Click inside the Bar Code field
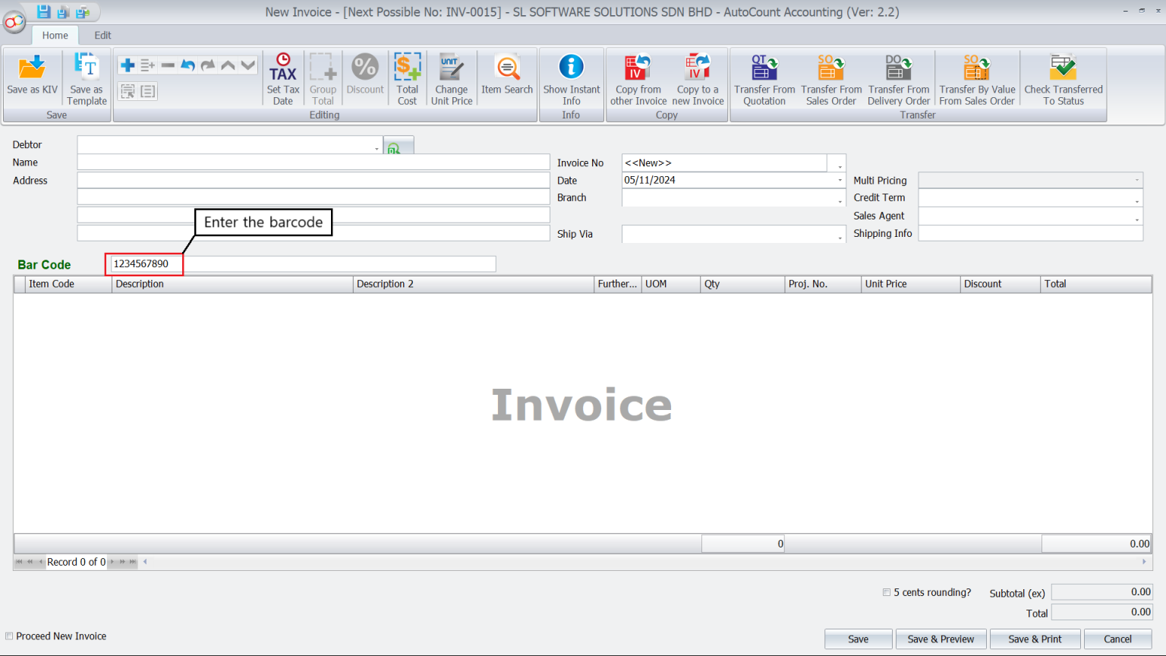The width and height of the screenshot is (1166, 656). click(143, 263)
